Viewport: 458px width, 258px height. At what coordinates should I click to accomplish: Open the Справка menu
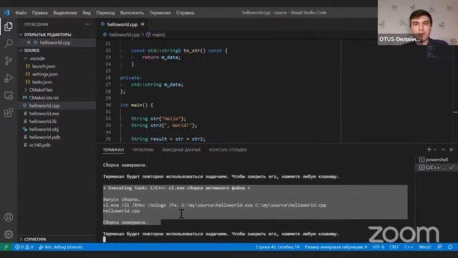[185, 13]
